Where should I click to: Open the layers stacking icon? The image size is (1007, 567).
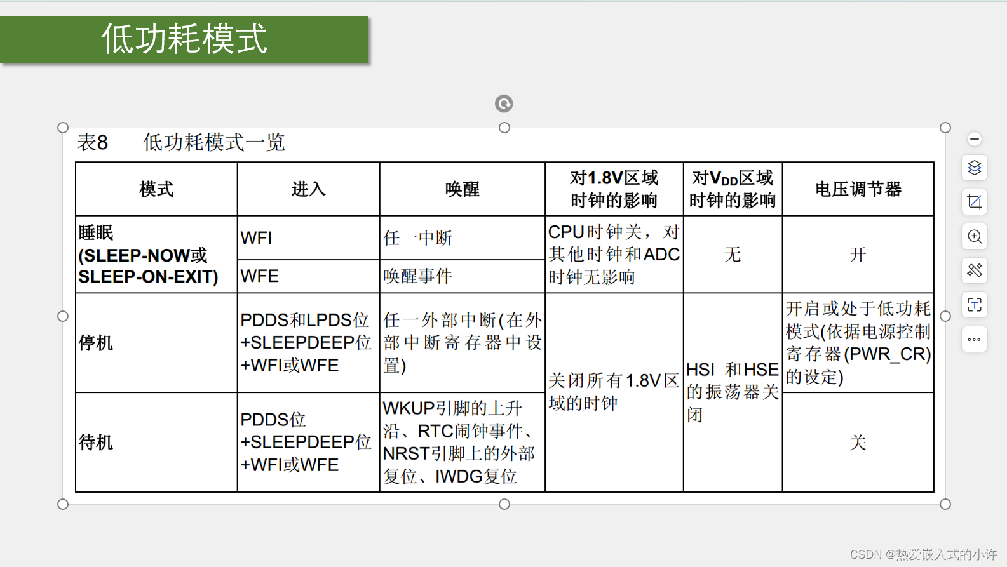pyautogui.click(x=975, y=168)
